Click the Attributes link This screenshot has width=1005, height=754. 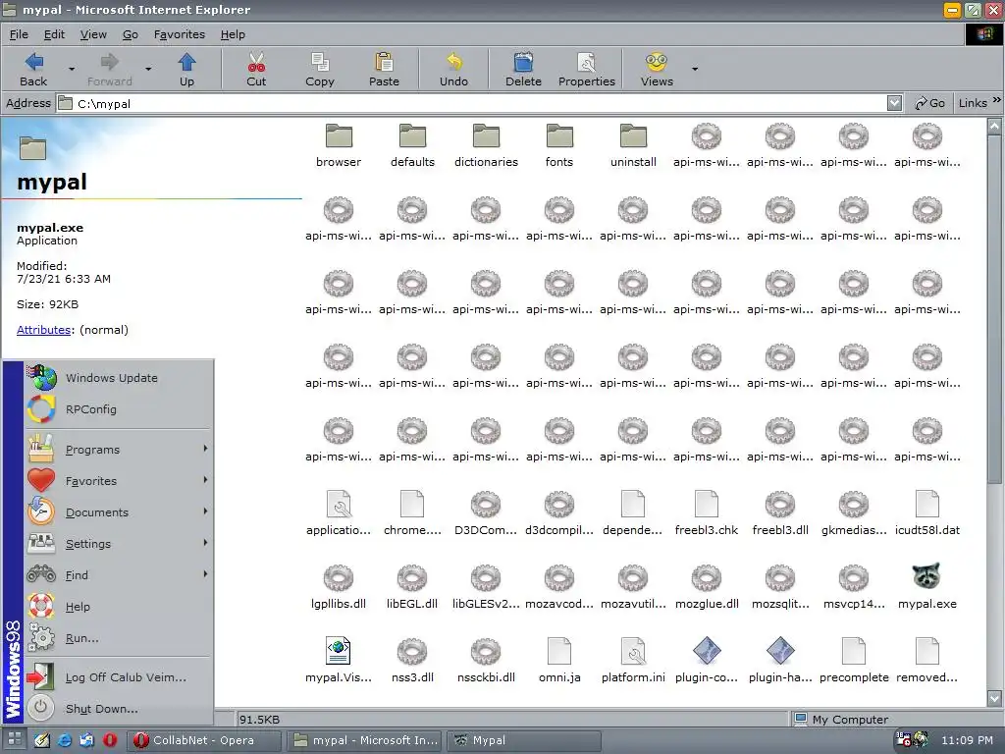pyautogui.click(x=43, y=330)
